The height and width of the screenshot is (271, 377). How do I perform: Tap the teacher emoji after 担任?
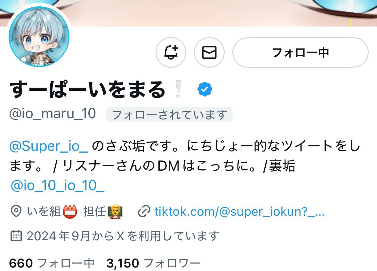tap(115, 212)
